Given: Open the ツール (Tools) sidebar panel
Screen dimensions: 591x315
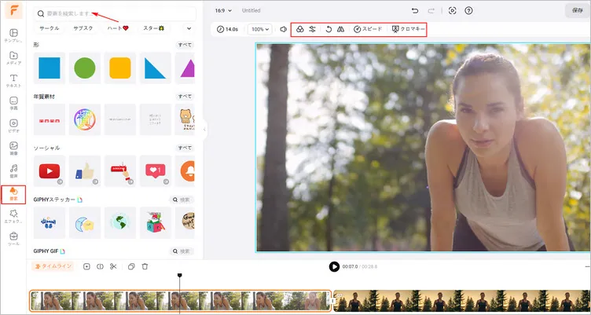Looking at the screenshot, I should [13, 239].
